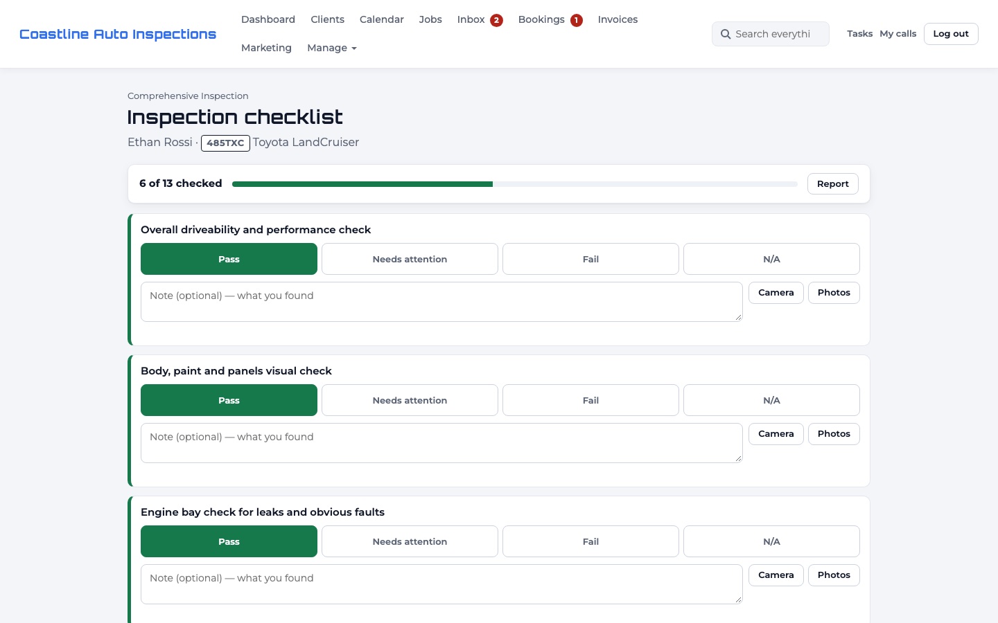This screenshot has height=623, width=998.
Task: Open the Marketing section
Action: click(x=266, y=48)
